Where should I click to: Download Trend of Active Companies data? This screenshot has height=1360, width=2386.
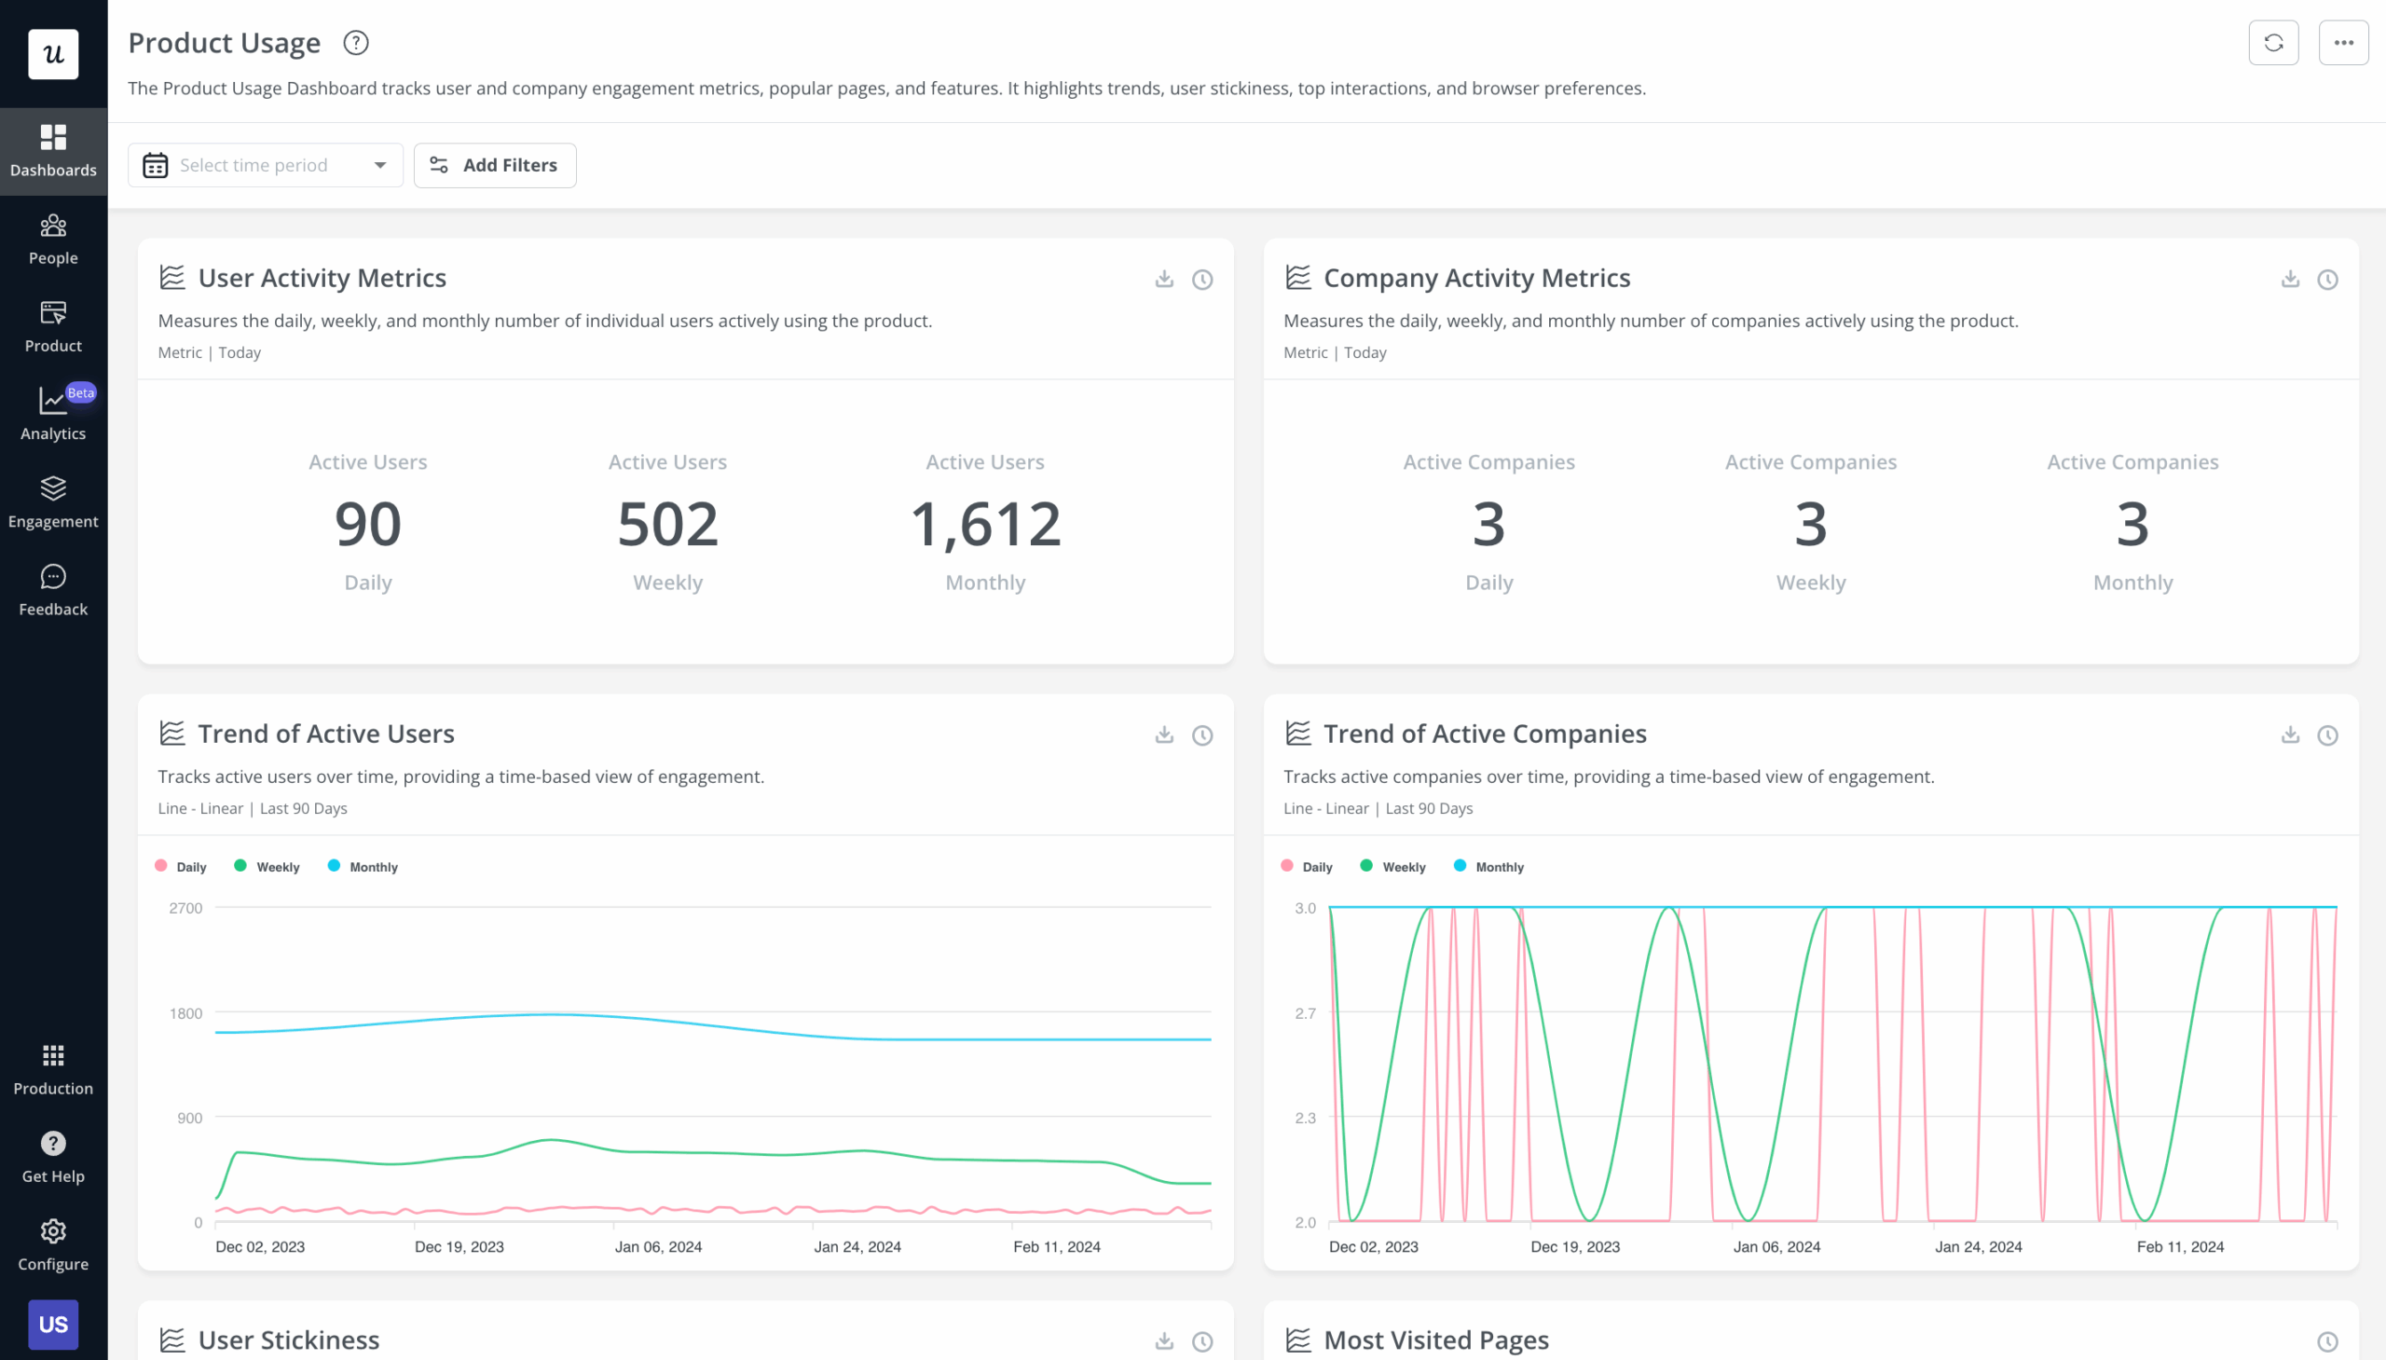(2289, 735)
